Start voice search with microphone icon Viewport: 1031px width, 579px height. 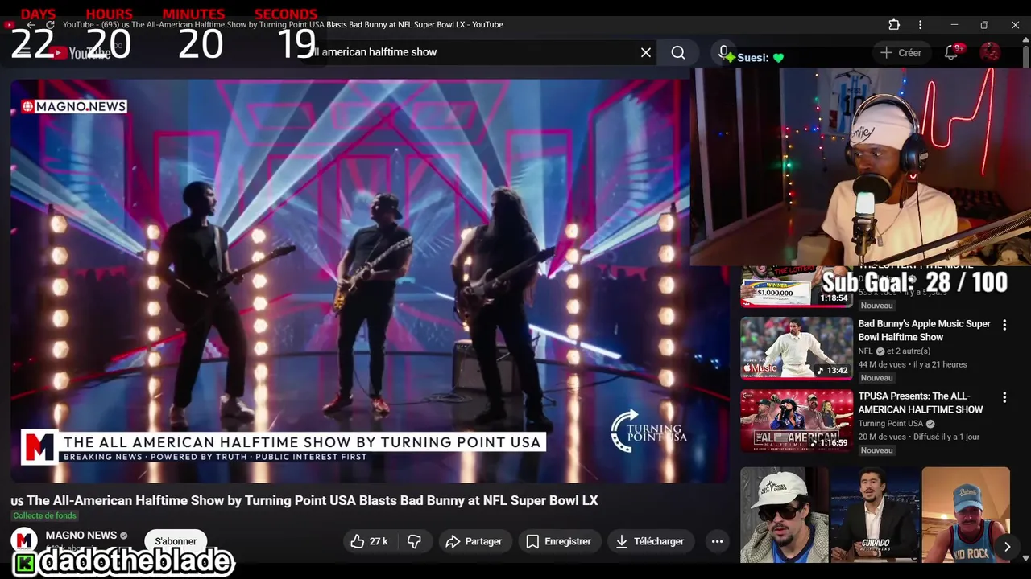click(723, 52)
